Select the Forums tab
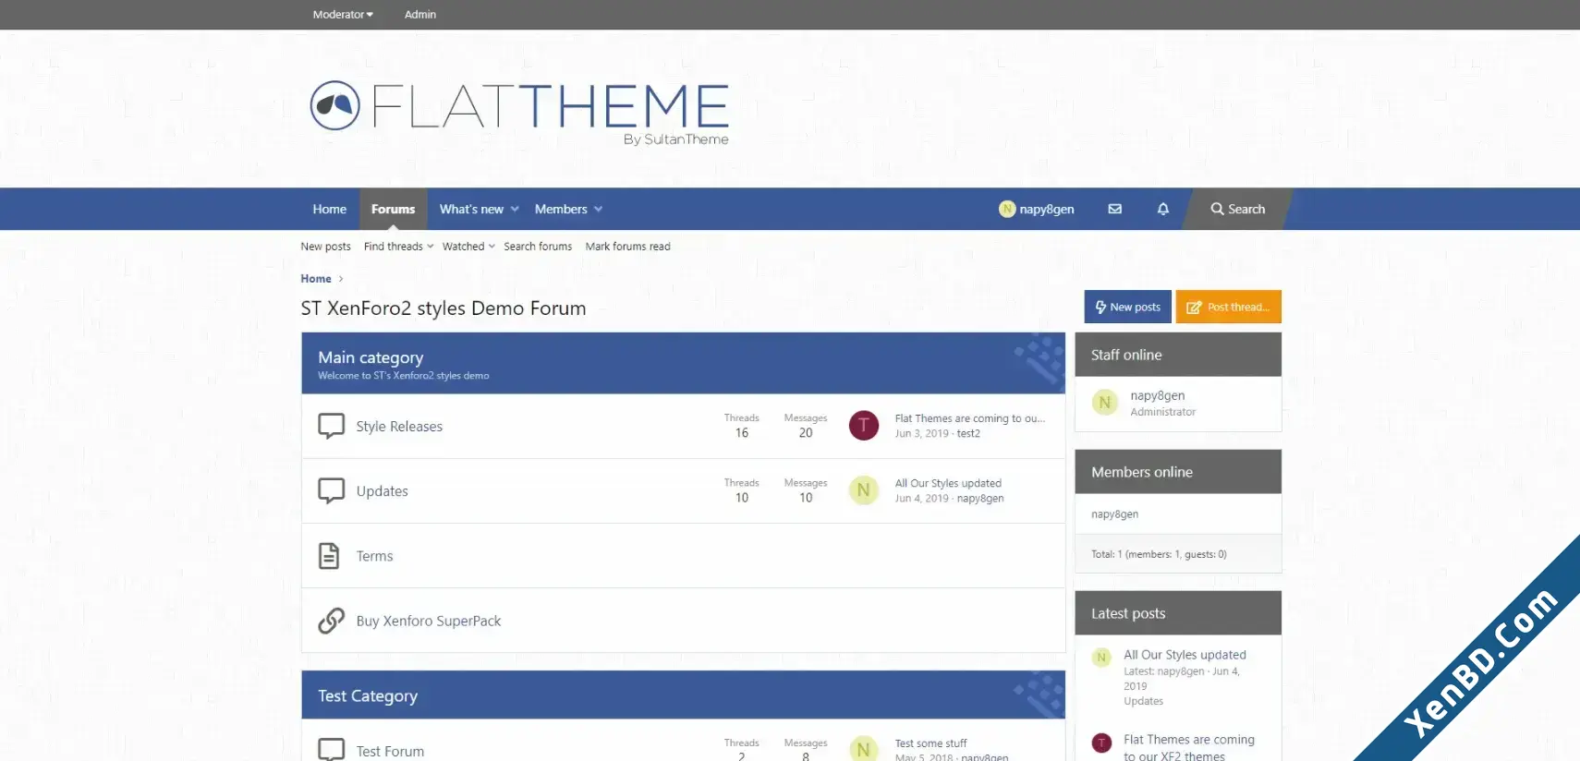 tap(393, 209)
